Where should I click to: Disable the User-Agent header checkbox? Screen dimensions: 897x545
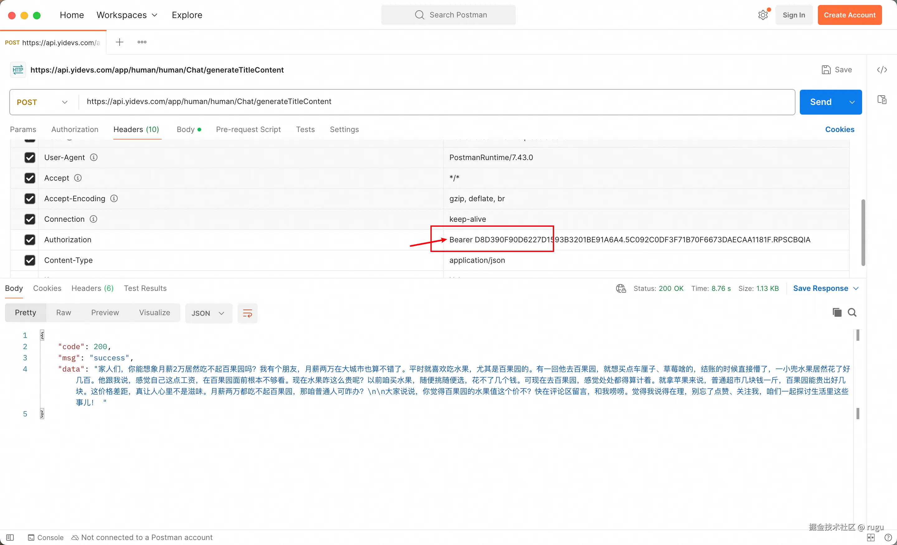(30, 157)
